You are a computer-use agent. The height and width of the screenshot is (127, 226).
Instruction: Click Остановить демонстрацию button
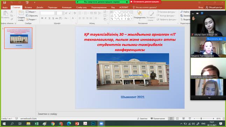(x=145, y=2)
